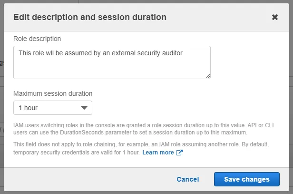293x194 pixels.
Task: Open the Learn more link
Action: (x=158, y=153)
